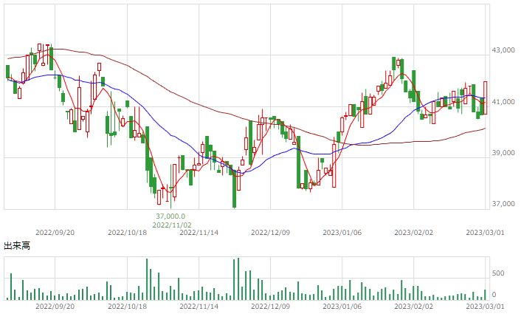
Task: Select 2023/03/01 under the price chart
Action: [x=485, y=233]
